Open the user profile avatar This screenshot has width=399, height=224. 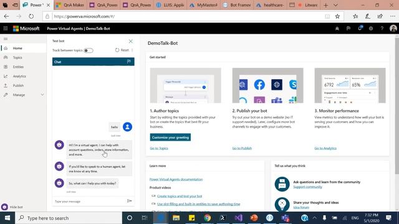[393, 28]
